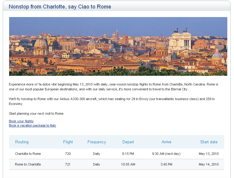Screen dimensions: 234x178
Task: Click the 3:45 PM arrival time
Action: 166,164
